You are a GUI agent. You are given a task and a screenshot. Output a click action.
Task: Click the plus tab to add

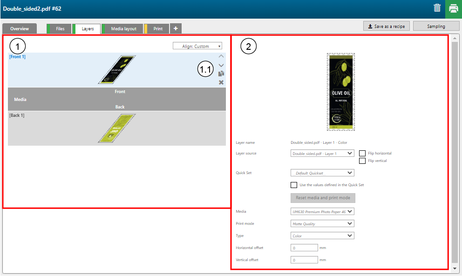[176, 28]
